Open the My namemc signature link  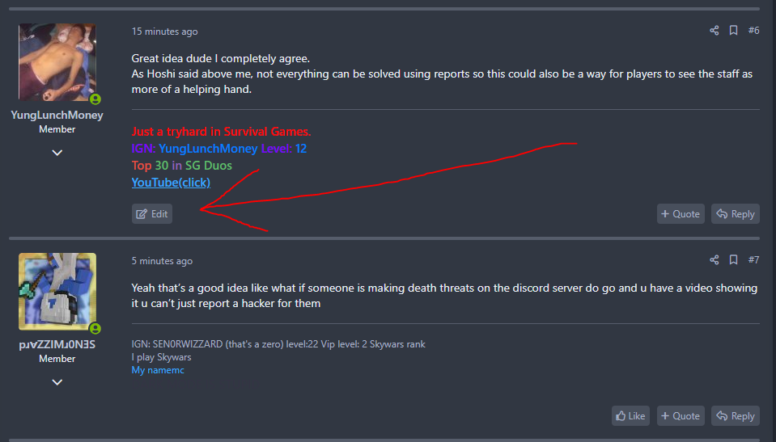pos(158,370)
